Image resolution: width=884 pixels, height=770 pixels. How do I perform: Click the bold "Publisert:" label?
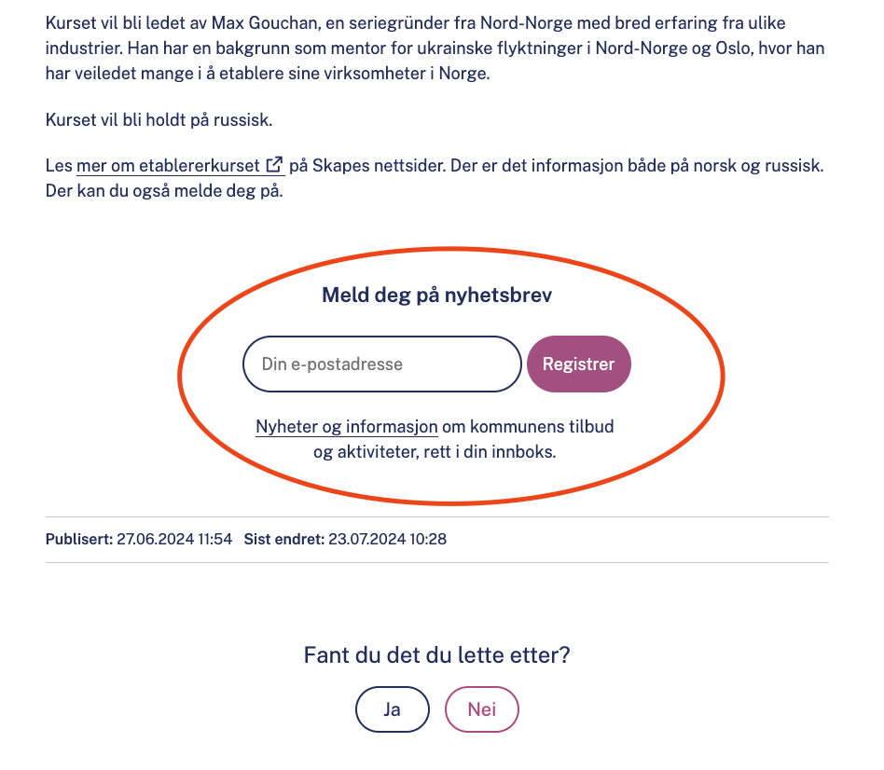point(79,539)
